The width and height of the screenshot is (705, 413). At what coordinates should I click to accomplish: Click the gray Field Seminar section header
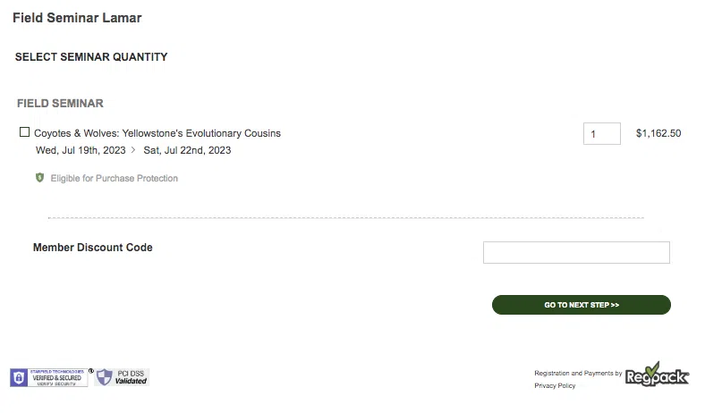point(60,104)
